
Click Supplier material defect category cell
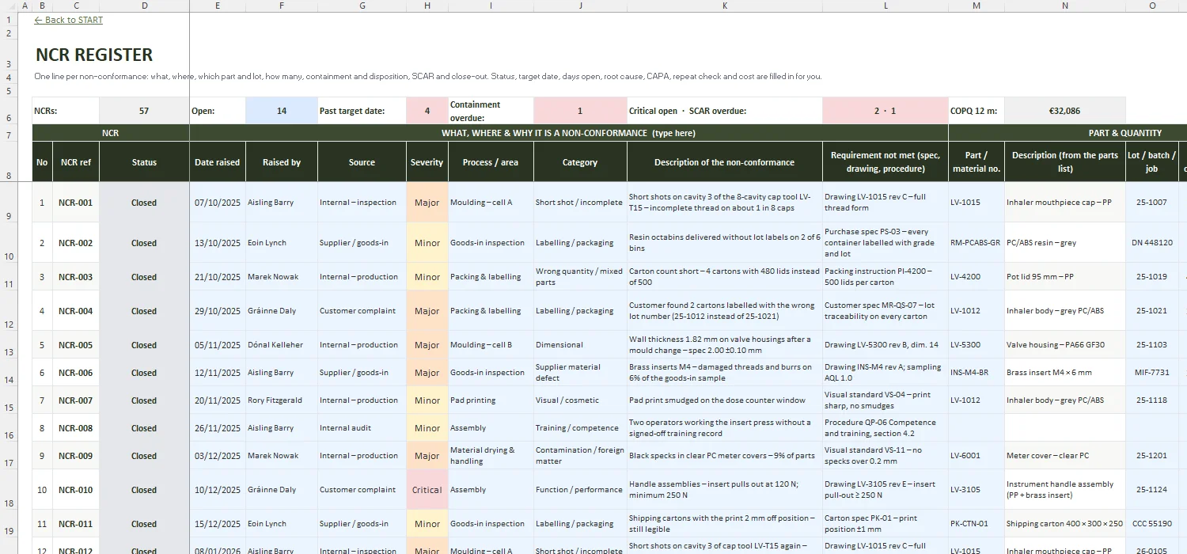[x=580, y=373]
